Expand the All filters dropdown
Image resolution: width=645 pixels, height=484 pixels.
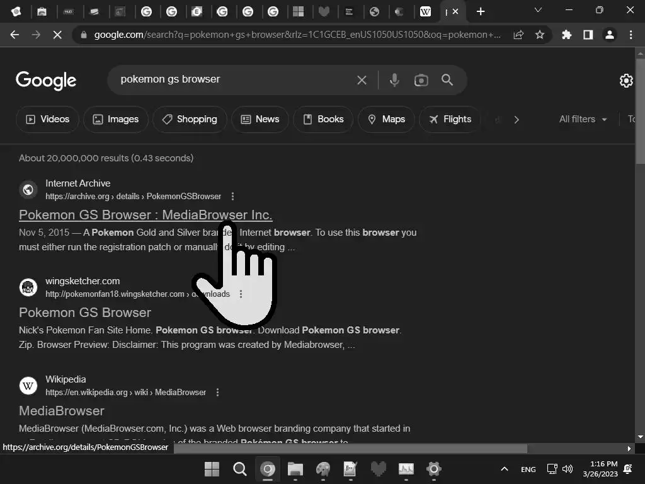583,119
